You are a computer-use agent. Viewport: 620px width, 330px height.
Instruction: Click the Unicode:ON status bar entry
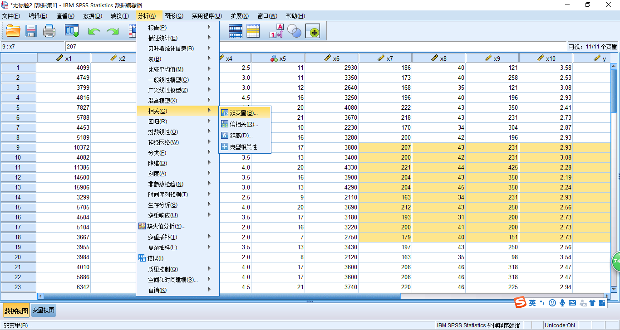(x=560, y=325)
